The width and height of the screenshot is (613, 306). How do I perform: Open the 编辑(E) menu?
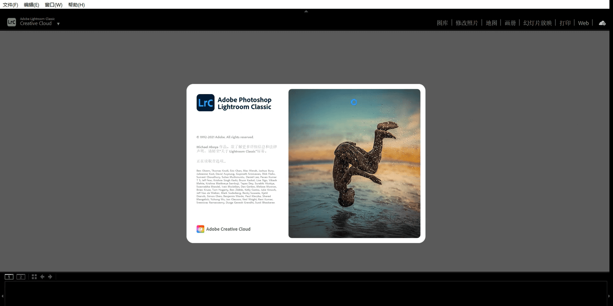[31, 5]
